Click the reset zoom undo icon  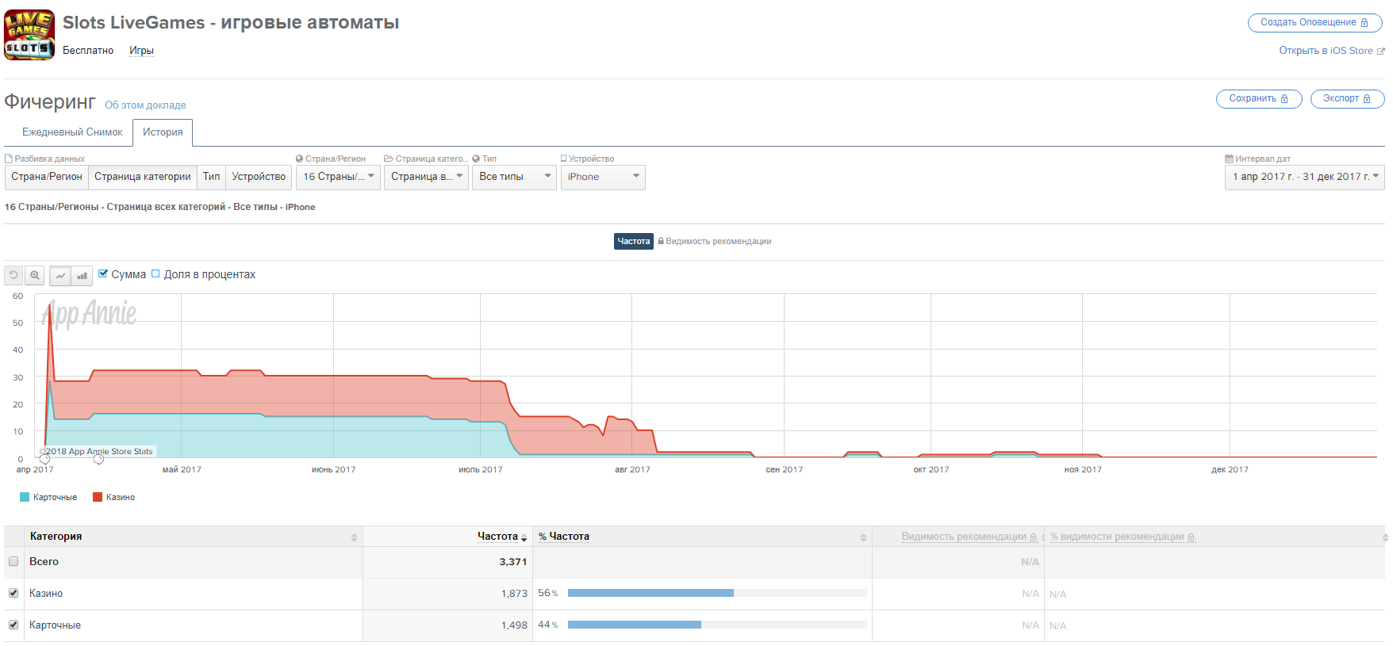point(13,276)
